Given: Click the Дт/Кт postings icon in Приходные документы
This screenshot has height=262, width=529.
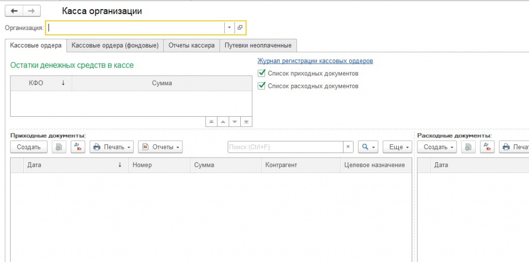Looking at the screenshot, I should click(x=78, y=147).
